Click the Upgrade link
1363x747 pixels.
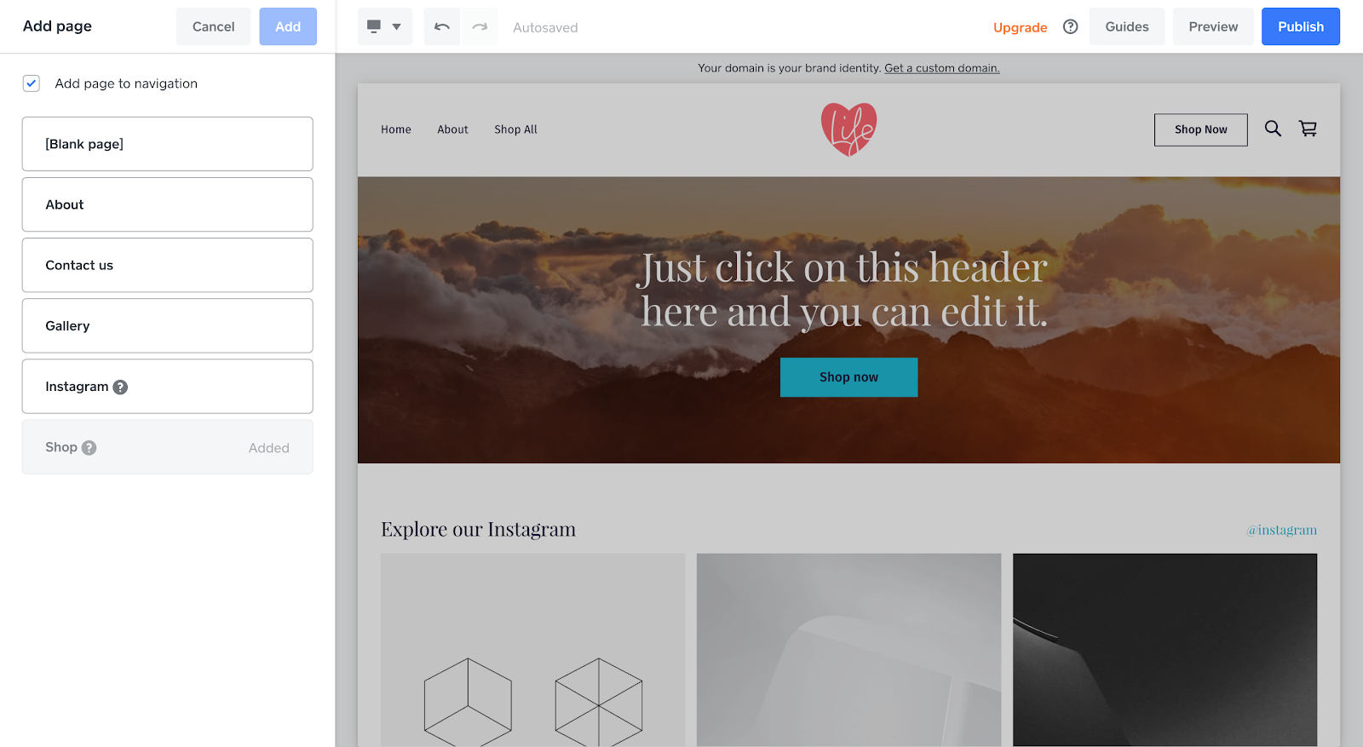pyautogui.click(x=1020, y=27)
